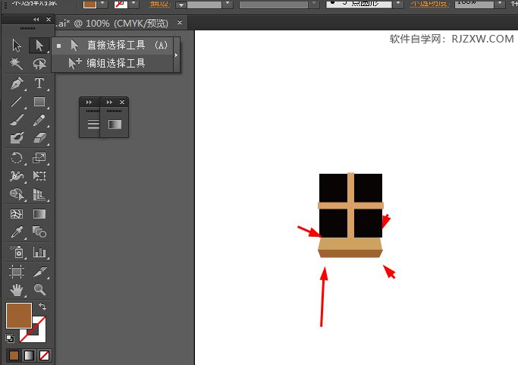Choose 直接选择工具 (A) from flyout
The image size is (518, 365).
pyautogui.click(x=112, y=46)
